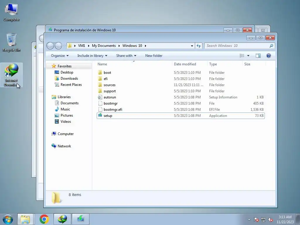Toggle the preview pane button
This screenshot has width=300, height=225.
tap(258, 56)
